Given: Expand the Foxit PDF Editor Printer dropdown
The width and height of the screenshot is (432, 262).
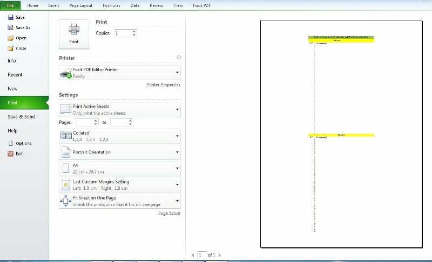Looking at the screenshot, I should [x=178, y=73].
